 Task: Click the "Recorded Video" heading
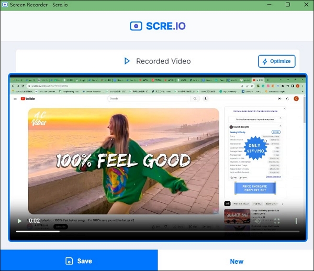click(163, 61)
